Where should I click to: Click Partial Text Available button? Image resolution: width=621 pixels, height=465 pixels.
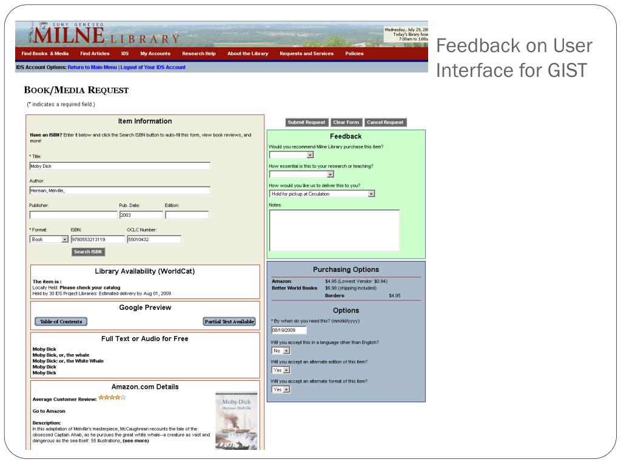tap(229, 322)
